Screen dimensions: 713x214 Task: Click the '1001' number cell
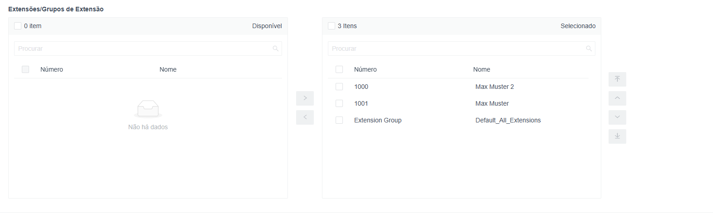361,103
